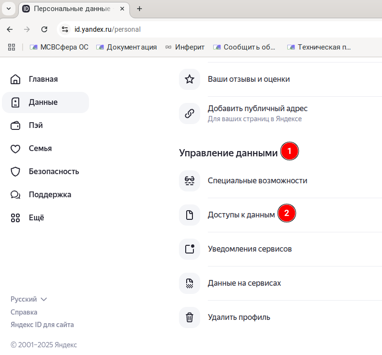Click the document icon beside Доступы к данным
Screen dimensions: 382x355
click(189, 215)
